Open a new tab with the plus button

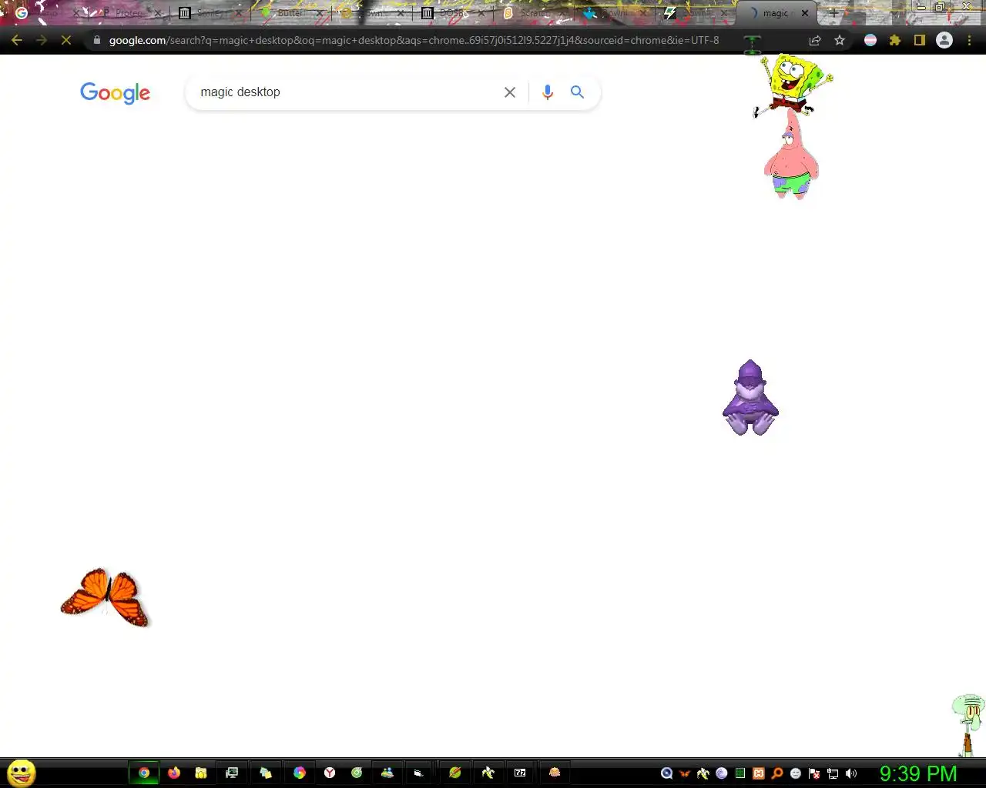833,13
